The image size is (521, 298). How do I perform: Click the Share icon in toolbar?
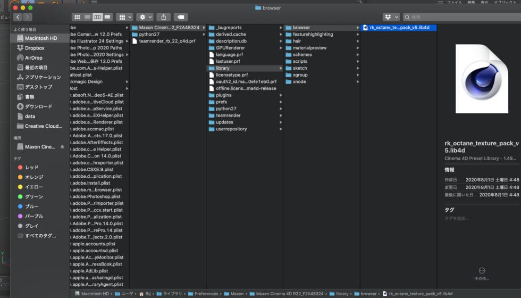(x=164, y=17)
